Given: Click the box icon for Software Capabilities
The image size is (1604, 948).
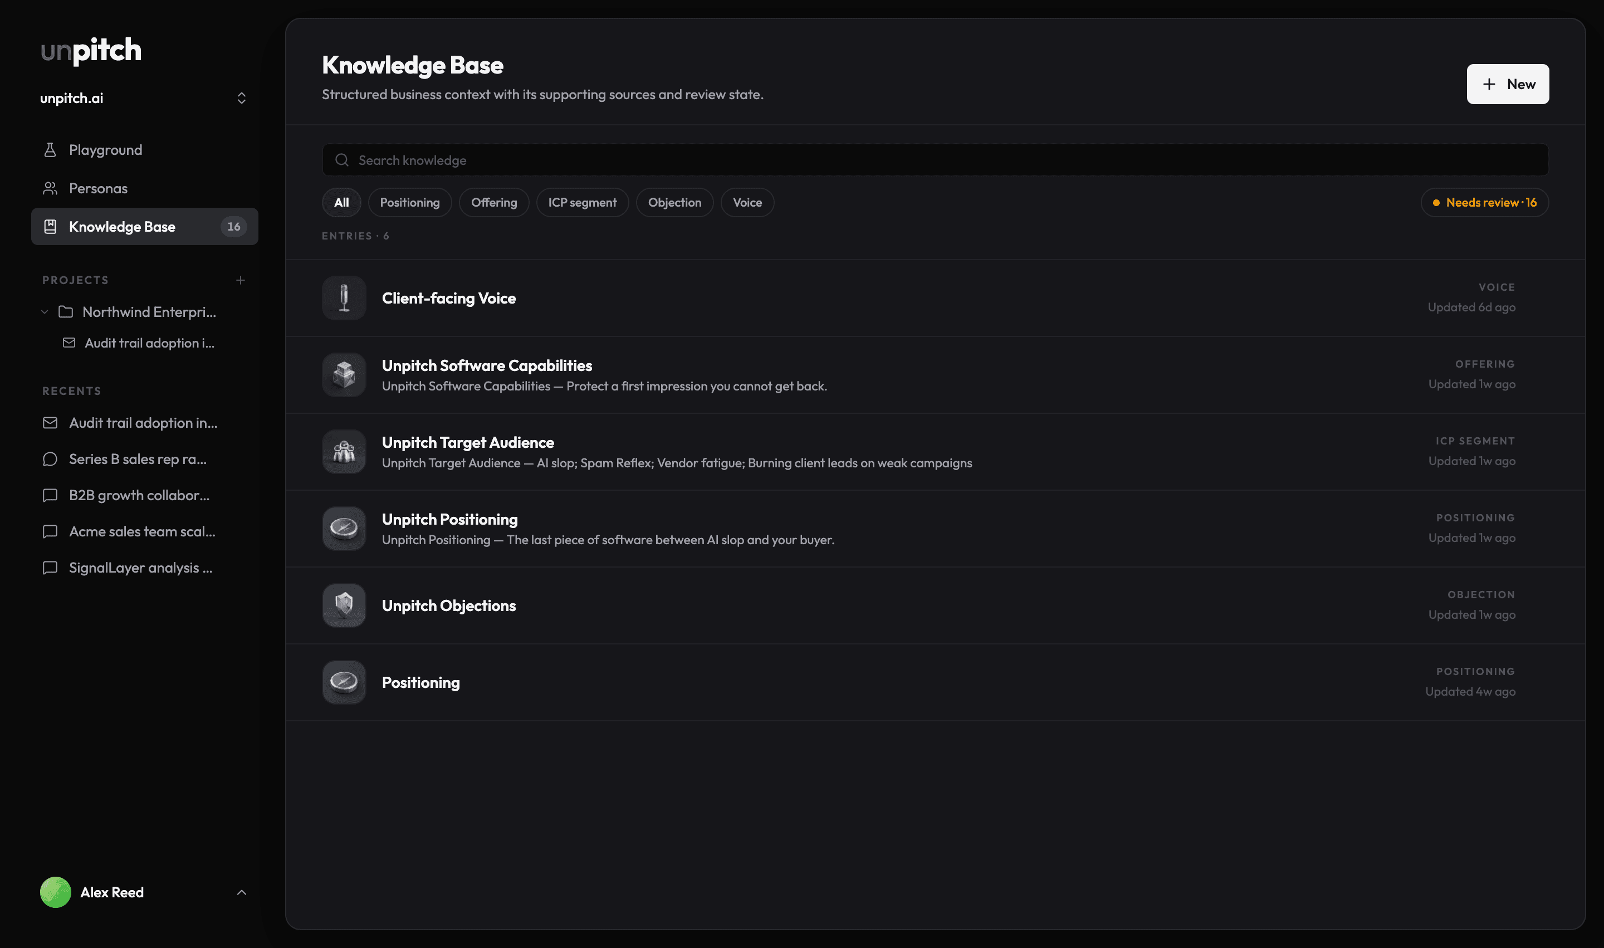Looking at the screenshot, I should (344, 374).
